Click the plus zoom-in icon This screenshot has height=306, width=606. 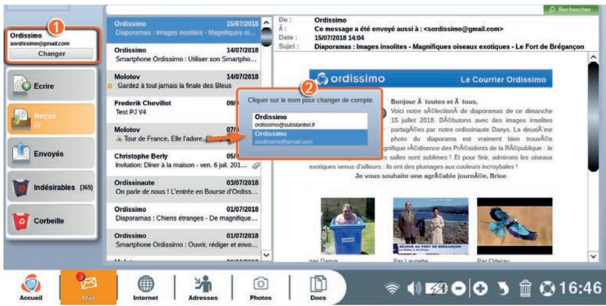tap(481, 289)
